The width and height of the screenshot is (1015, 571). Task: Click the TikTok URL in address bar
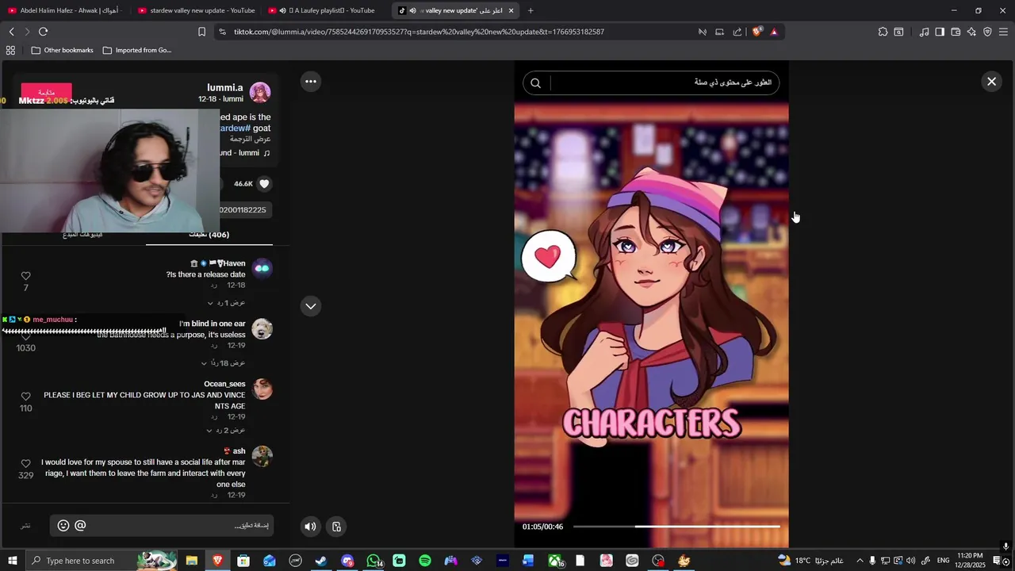(x=419, y=32)
